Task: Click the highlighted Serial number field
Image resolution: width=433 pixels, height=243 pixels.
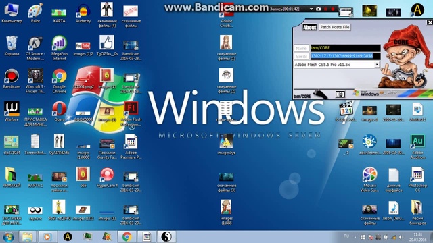Action: point(345,56)
